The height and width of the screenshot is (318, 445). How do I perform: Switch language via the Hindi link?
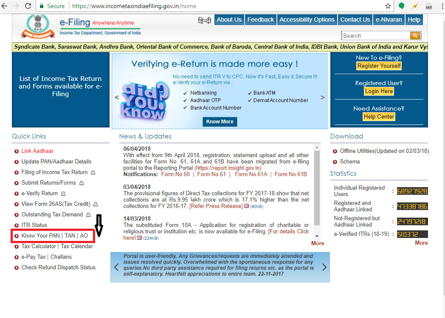[x=204, y=20]
